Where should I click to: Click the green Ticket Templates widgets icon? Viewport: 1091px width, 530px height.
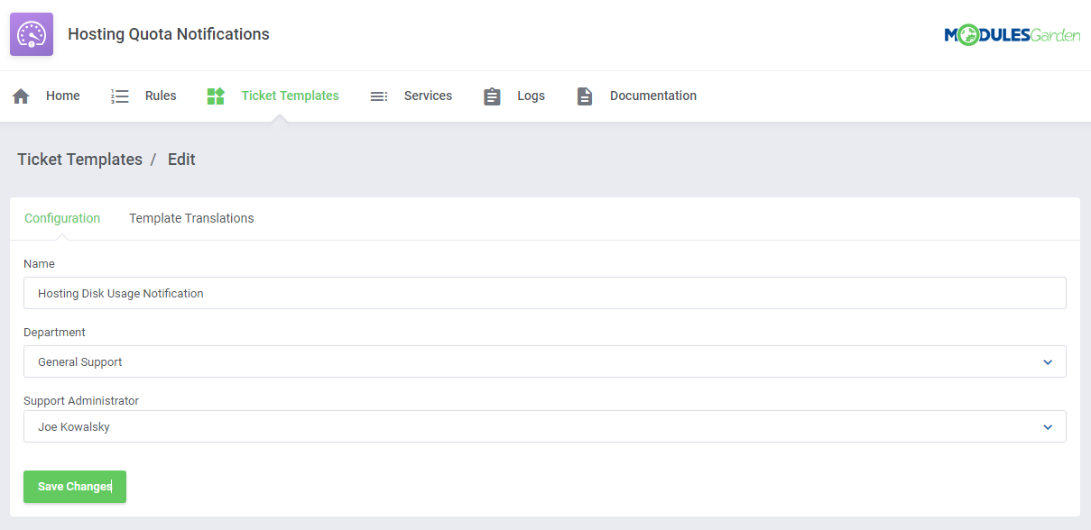click(216, 96)
